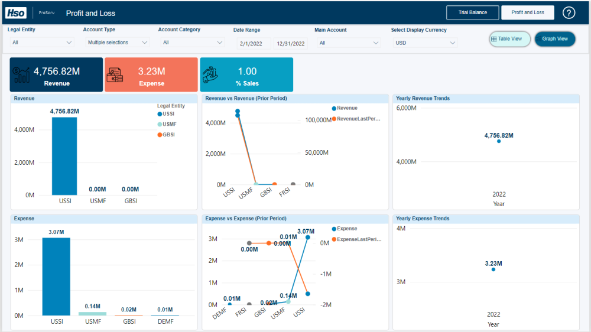Click the Expense vs Expense (Prior Period) title
Viewport: 591px width, 332px height.
click(x=246, y=219)
